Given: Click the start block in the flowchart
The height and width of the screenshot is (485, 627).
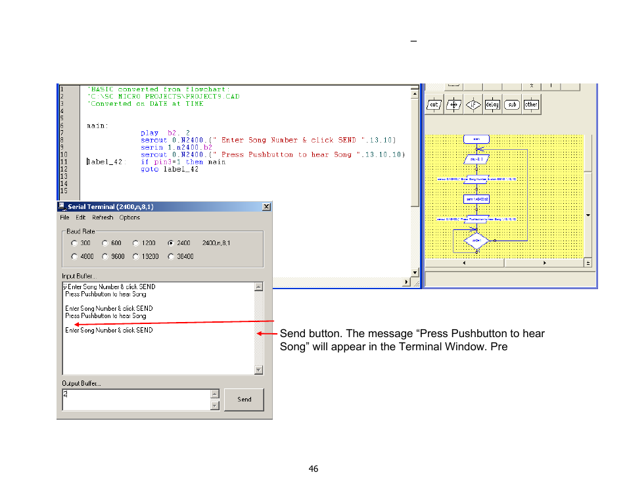Looking at the screenshot, I should pos(476,139).
